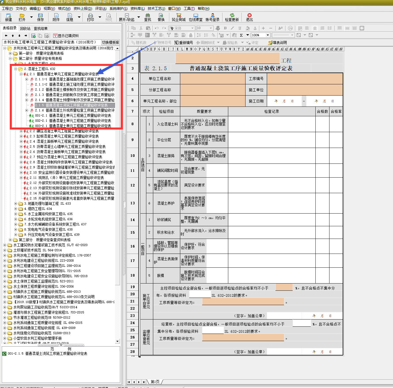Toggle Bold formatting button
Image resolution: width=393 pixels, height=388 pixels.
(225, 28)
